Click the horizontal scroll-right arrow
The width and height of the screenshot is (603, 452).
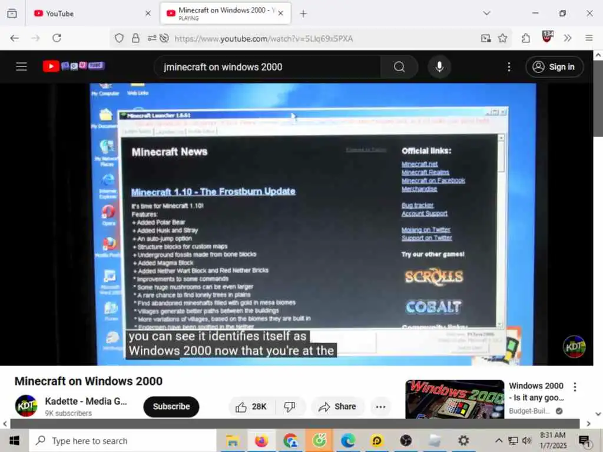point(588,424)
